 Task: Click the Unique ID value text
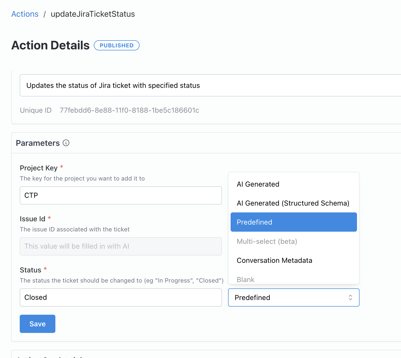point(129,110)
